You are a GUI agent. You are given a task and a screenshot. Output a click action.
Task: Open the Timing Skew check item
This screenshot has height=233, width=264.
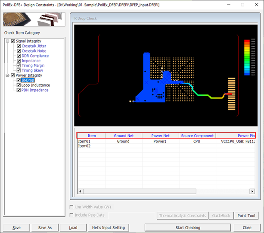(32, 70)
